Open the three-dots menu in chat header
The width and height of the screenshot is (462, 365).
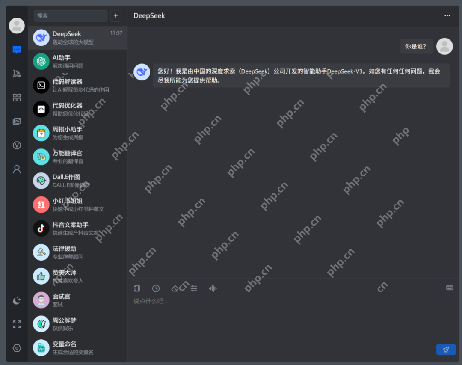pyautogui.click(x=447, y=15)
